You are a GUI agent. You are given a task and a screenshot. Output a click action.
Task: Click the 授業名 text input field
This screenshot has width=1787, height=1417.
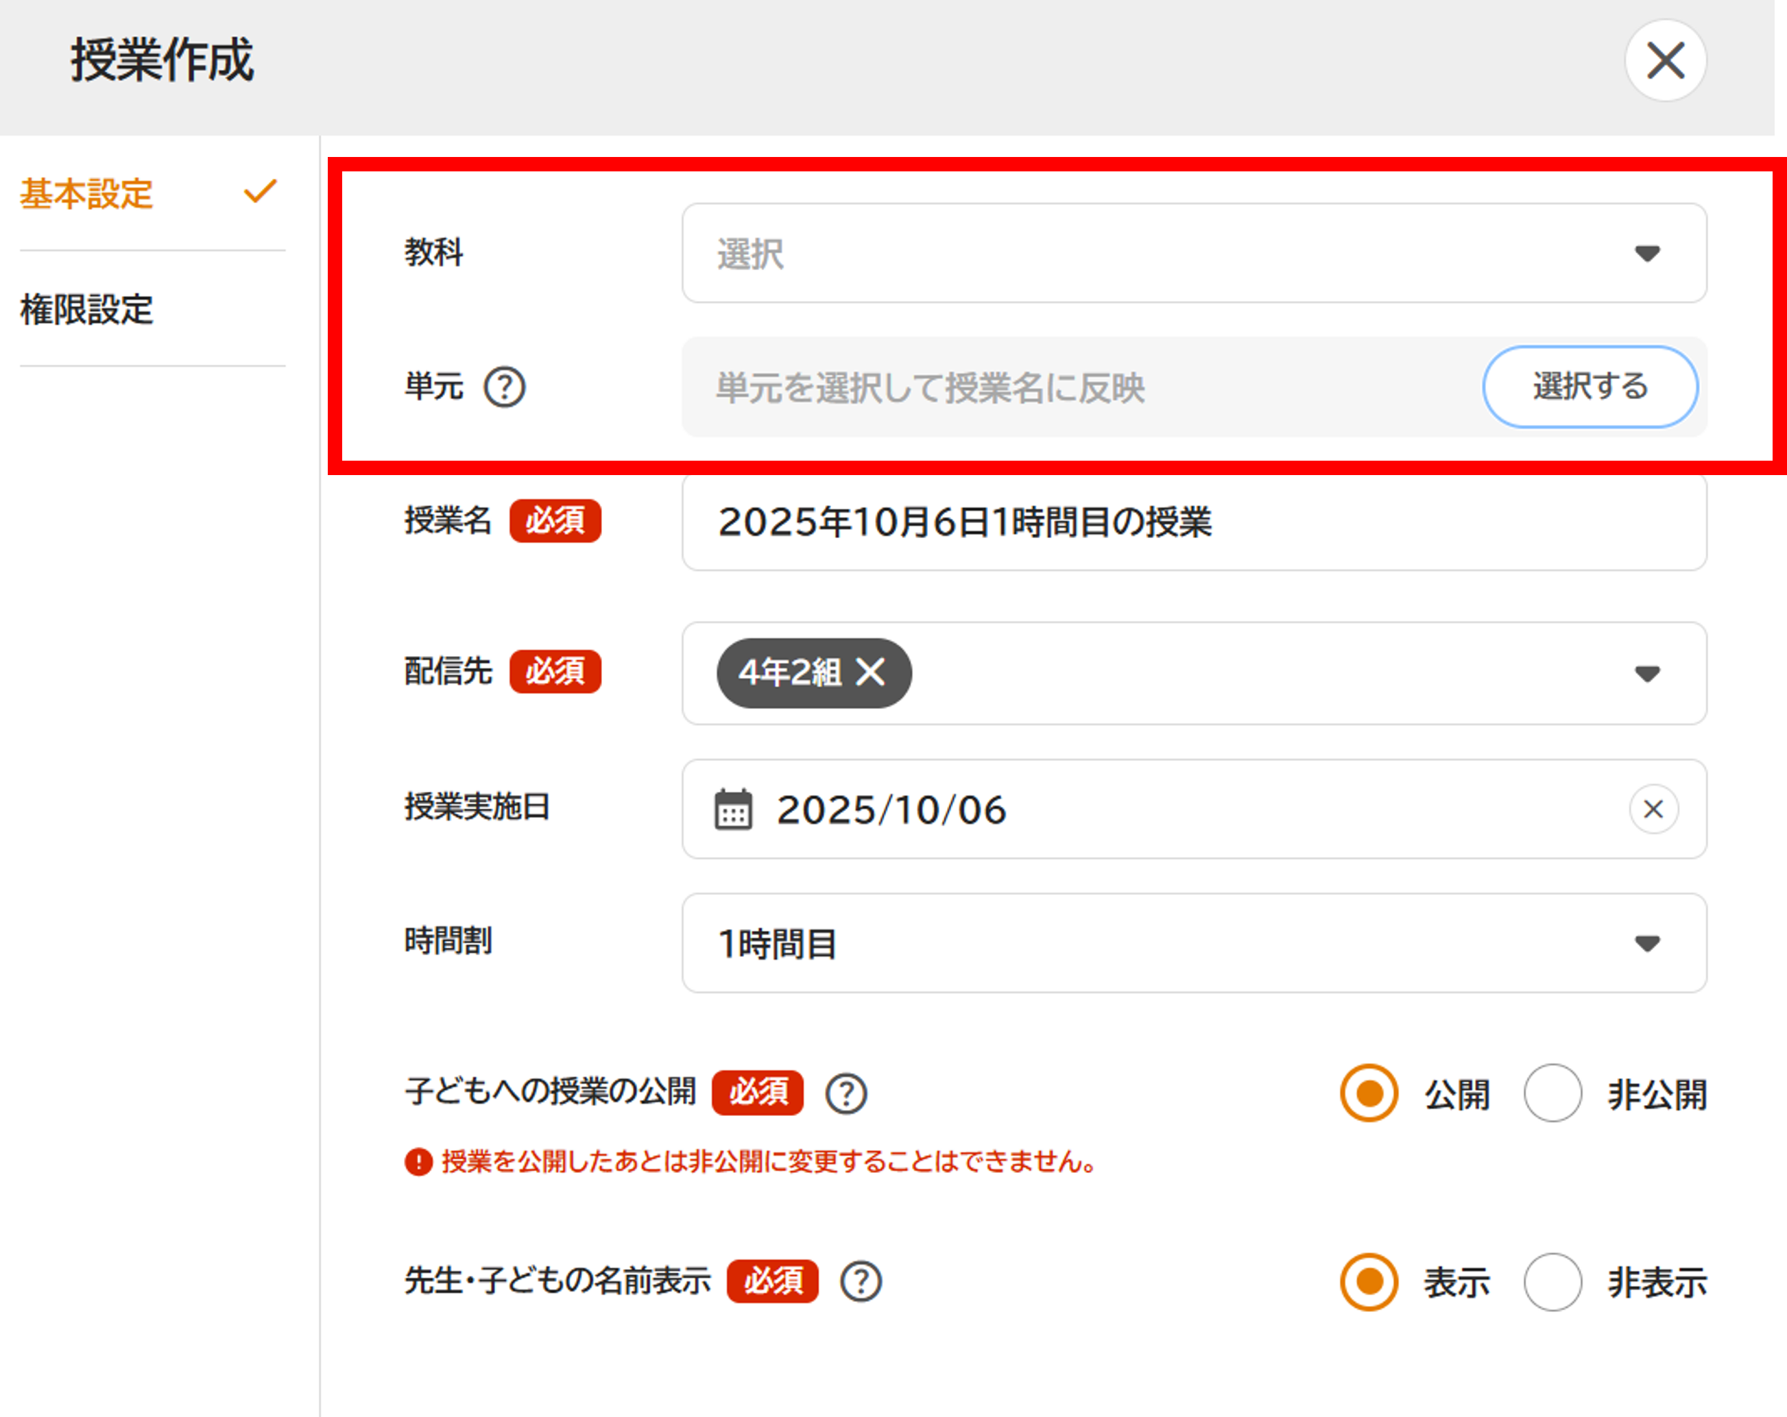coord(1194,522)
